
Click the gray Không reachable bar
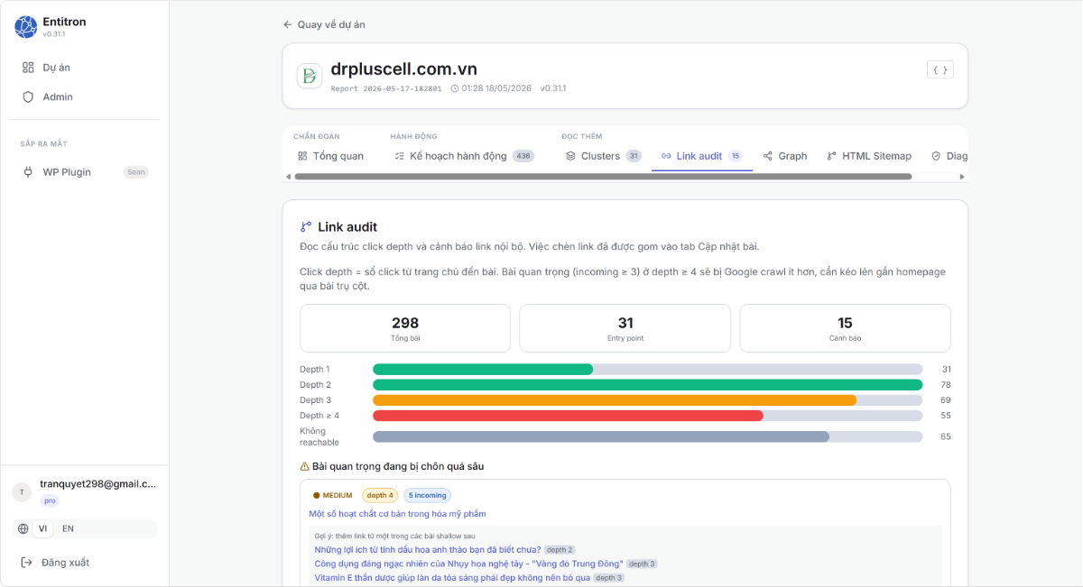601,436
